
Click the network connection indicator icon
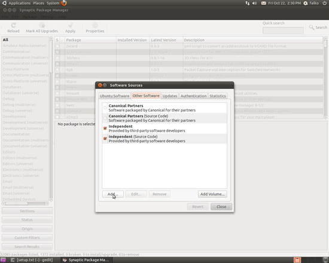click(248, 3)
